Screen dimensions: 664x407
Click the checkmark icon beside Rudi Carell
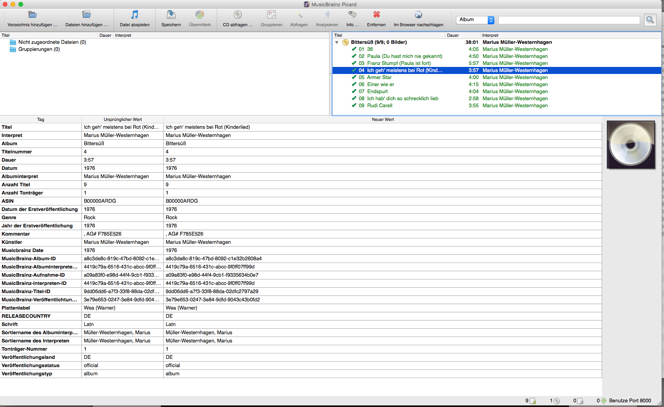[x=354, y=105]
